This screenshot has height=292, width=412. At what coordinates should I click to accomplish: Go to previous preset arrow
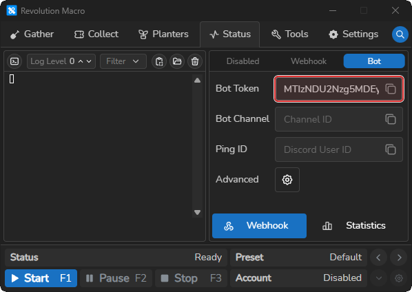pos(378,258)
